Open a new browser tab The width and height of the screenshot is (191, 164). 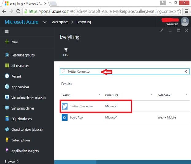(53, 4)
